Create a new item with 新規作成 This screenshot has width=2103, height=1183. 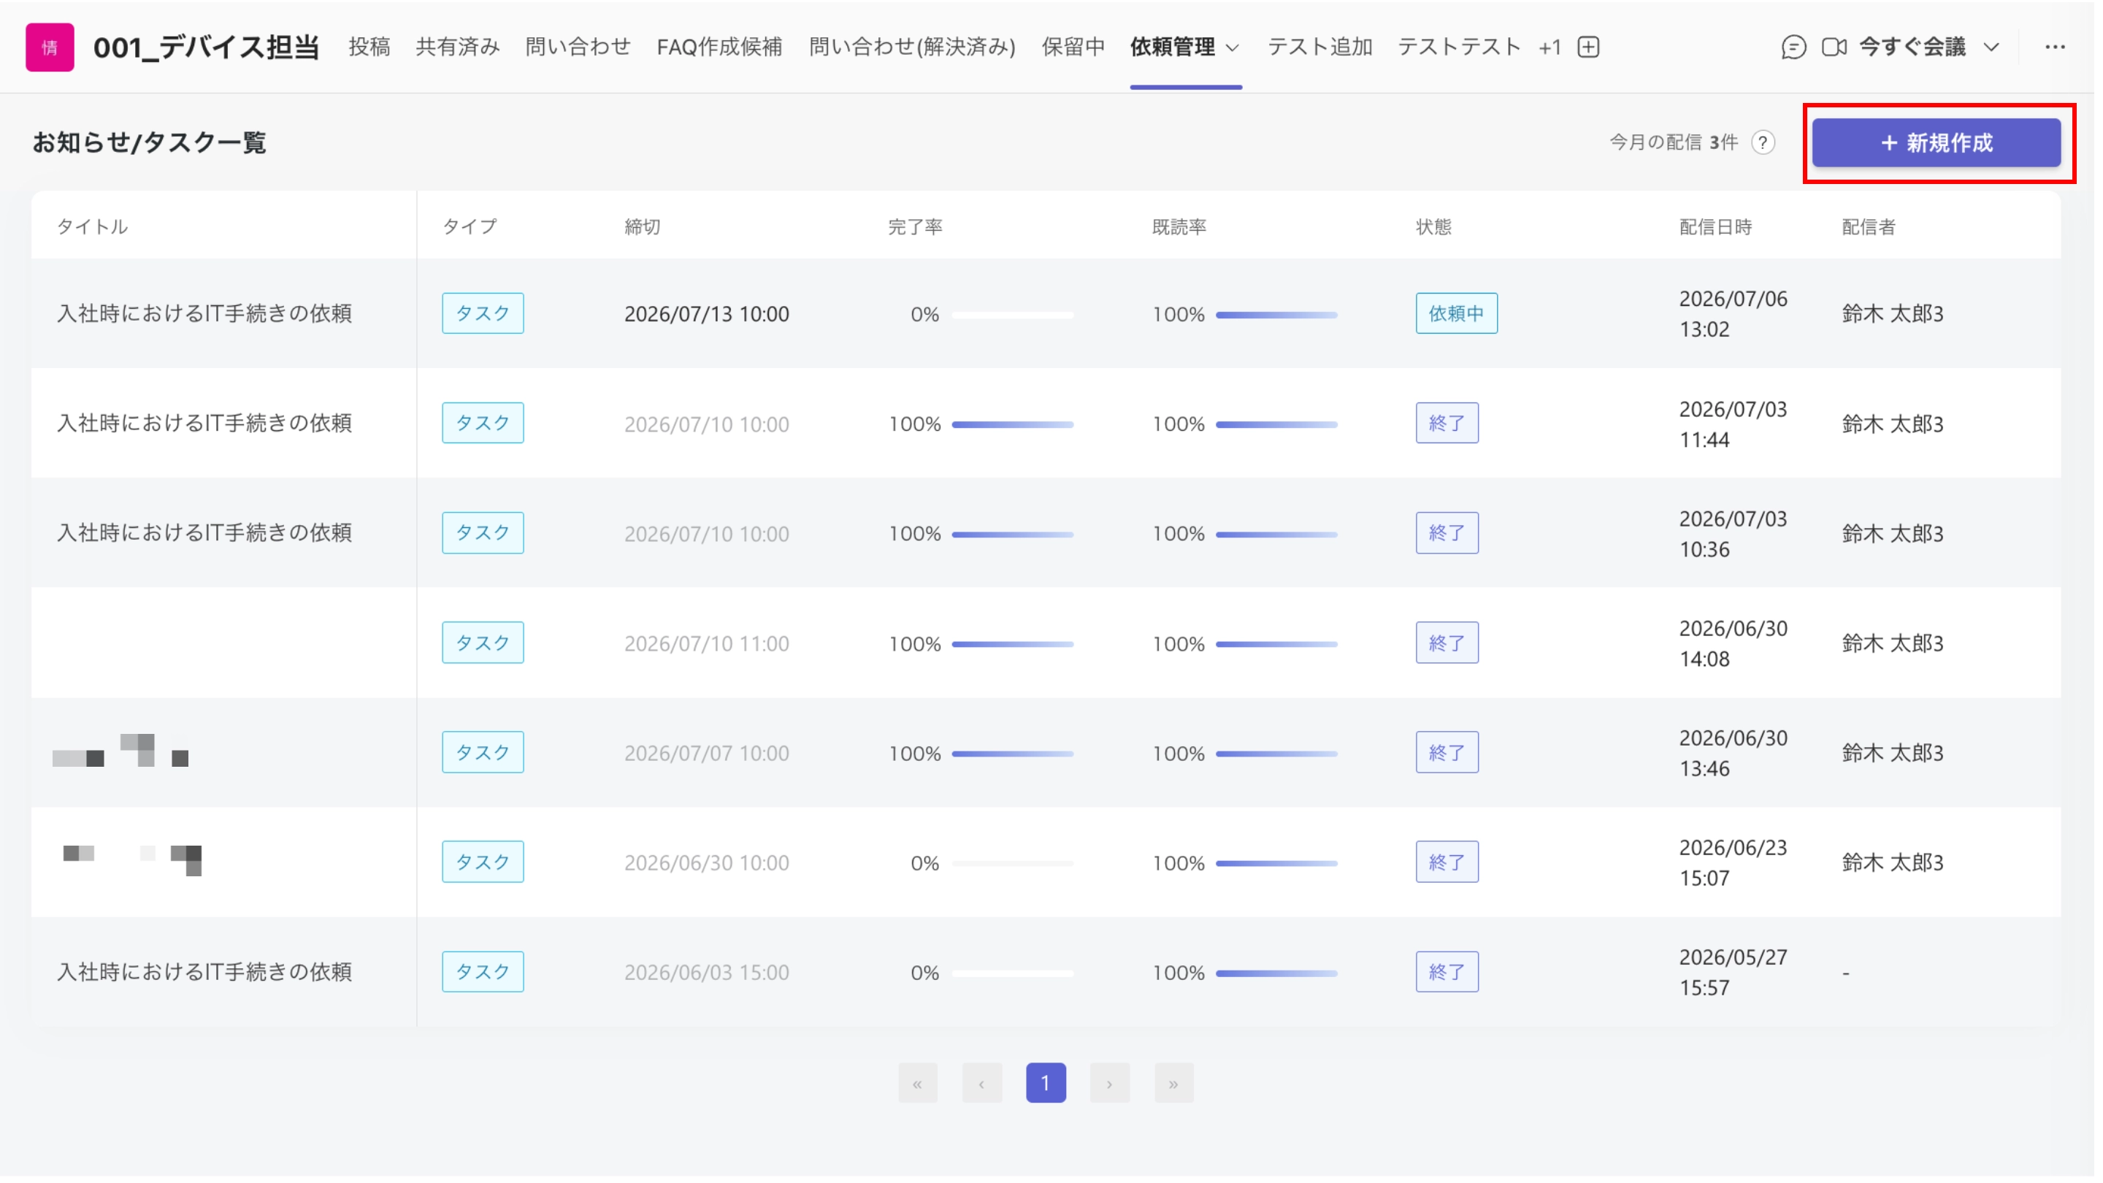[x=1937, y=143]
